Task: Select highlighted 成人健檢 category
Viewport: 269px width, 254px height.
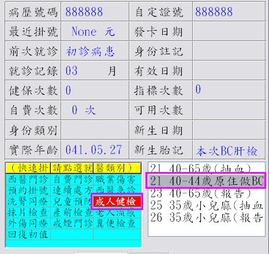Action: [x=117, y=201]
